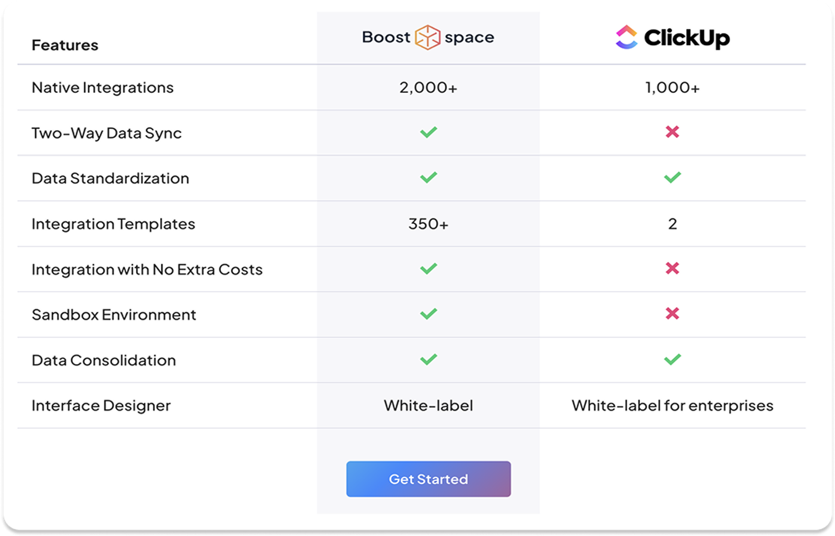Click White-label for enterprises text
This screenshot has height=536, width=835.
[x=673, y=405]
